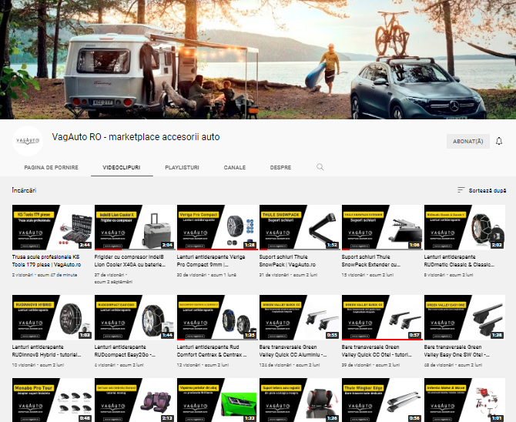The height and width of the screenshot is (422, 516).
Task: Open Menabo Pro Tour video thumbnail
Action: [52, 400]
